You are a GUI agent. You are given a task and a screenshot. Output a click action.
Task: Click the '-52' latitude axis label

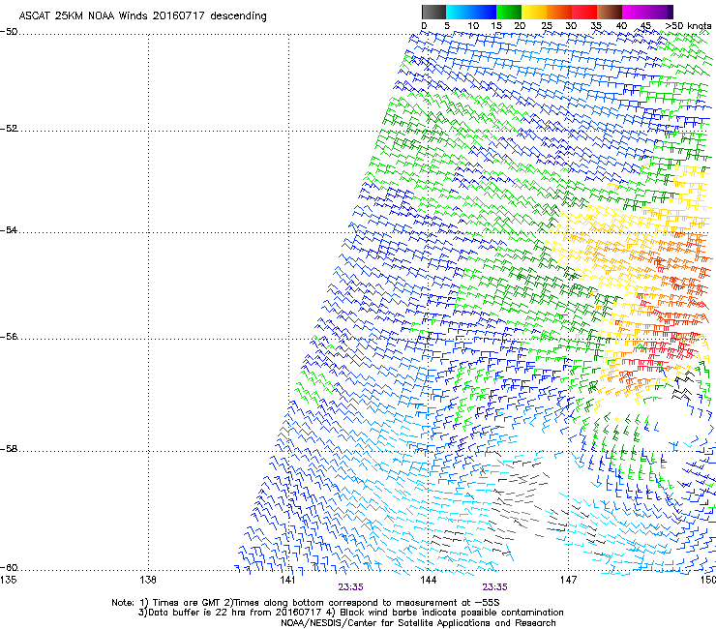[9, 129]
